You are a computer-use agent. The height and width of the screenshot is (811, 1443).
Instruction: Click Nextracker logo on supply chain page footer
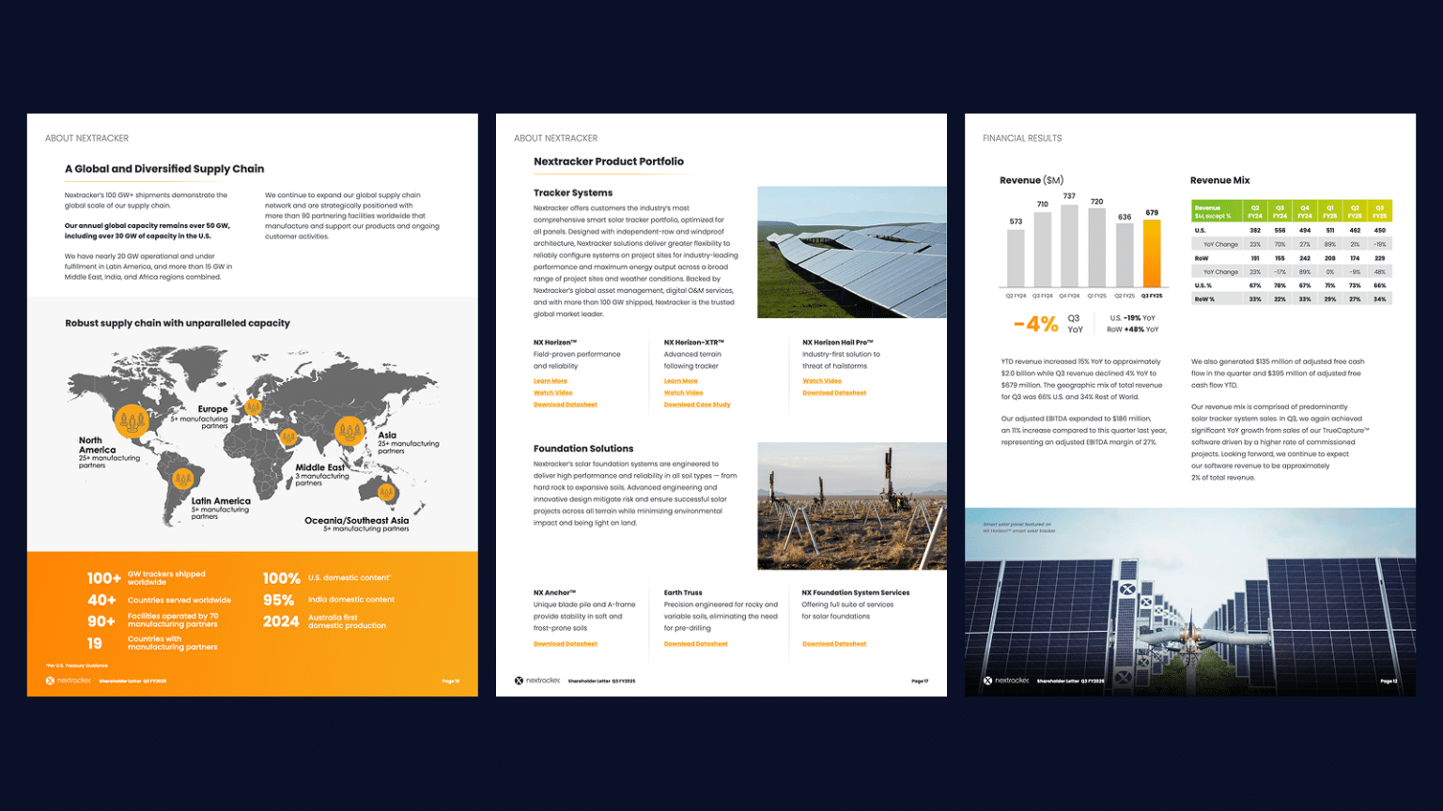point(69,681)
